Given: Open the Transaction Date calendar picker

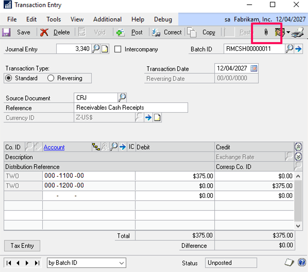Looking at the screenshot, I should click(x=254, y=68).
